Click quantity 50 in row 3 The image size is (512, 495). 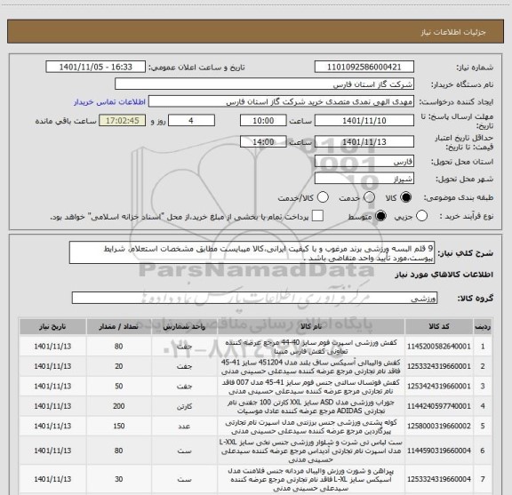tap(119, 387)
